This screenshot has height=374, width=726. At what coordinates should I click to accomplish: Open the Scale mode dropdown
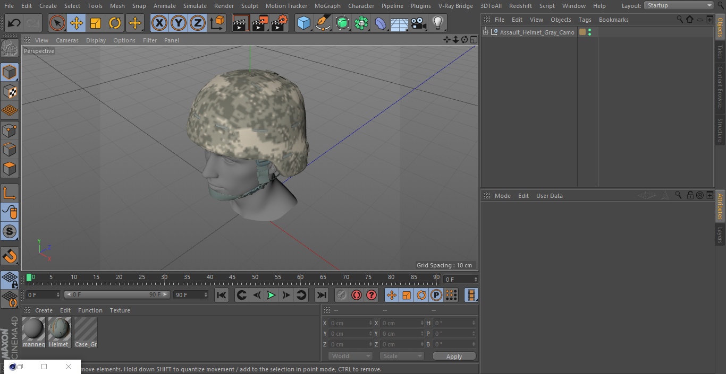pyautogui.click(x=402, y=356)
